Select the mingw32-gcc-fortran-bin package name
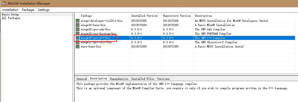Viewport: 298px width, 102px height. point(98,34)
